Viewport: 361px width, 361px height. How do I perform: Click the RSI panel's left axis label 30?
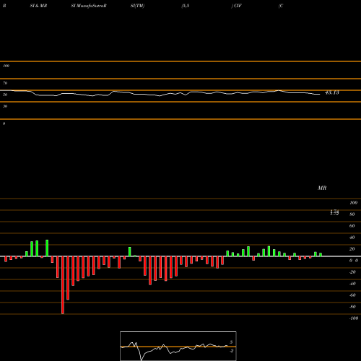(x=5, y=106)
